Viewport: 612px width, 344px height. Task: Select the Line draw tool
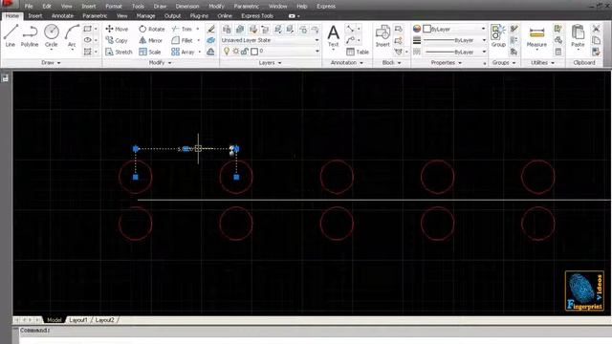tap(11, 35)
